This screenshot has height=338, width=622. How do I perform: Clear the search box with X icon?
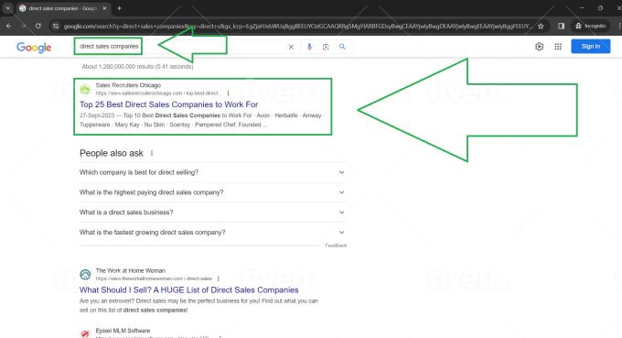(291, 47)
